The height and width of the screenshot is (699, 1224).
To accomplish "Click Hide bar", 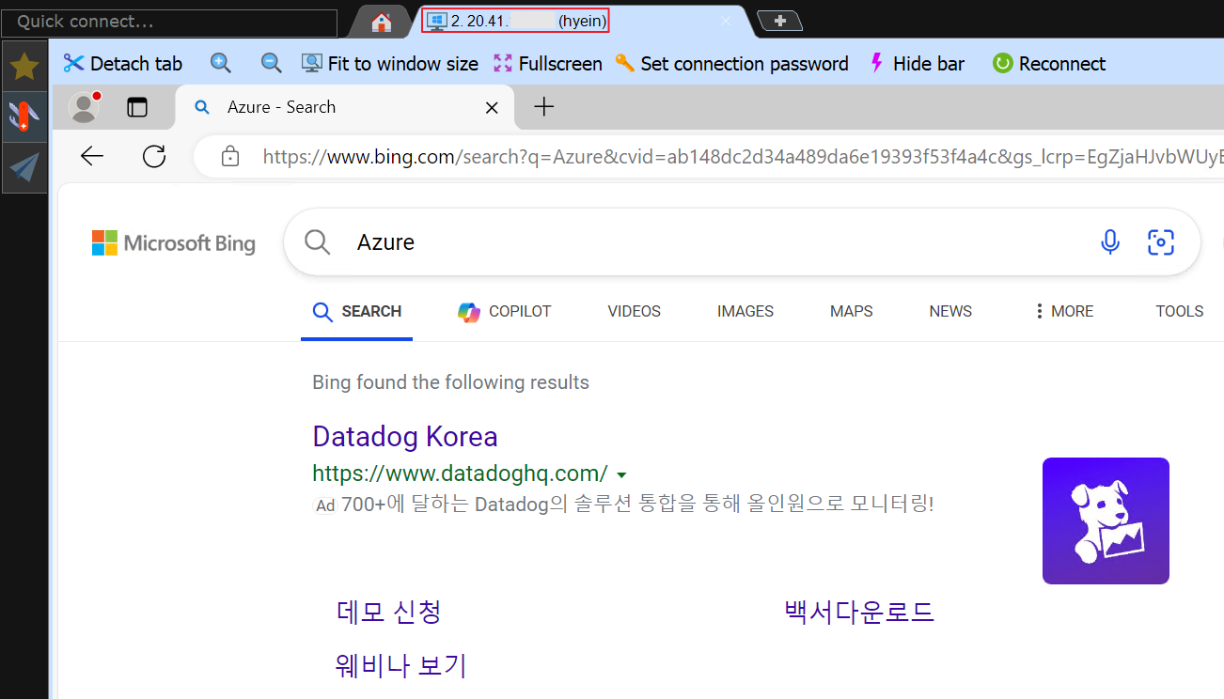I will tap(917, 64).
